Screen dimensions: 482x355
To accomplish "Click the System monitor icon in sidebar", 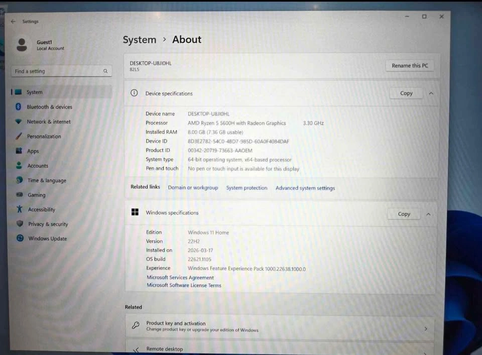I will click(19, 92).
